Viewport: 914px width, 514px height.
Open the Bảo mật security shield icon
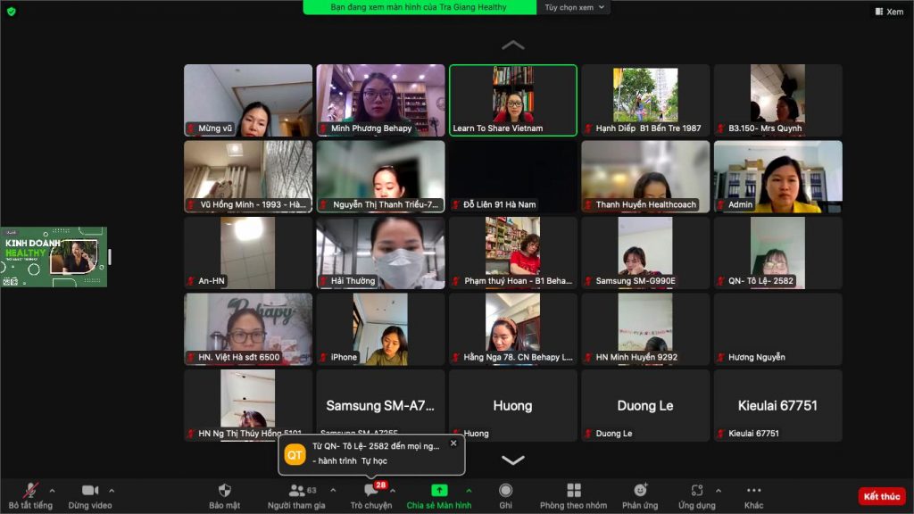(x=224, y=490)
